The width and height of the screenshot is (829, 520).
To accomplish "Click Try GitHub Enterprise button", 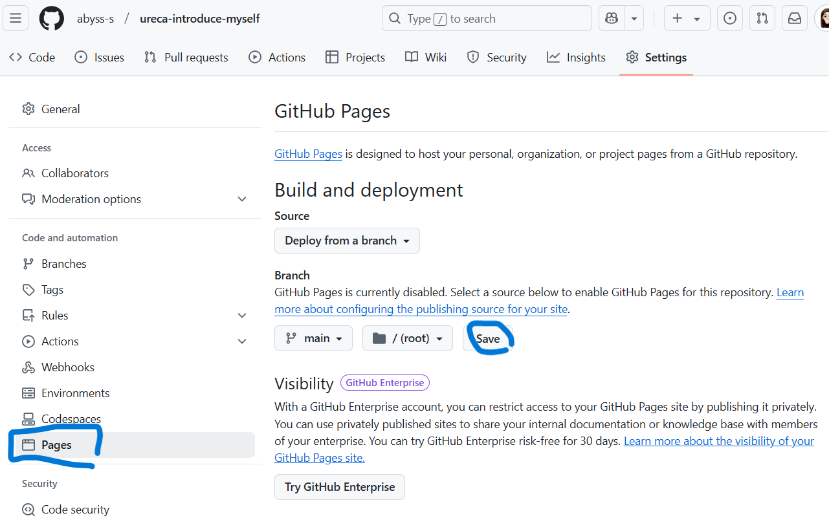I will coord(340,487).
